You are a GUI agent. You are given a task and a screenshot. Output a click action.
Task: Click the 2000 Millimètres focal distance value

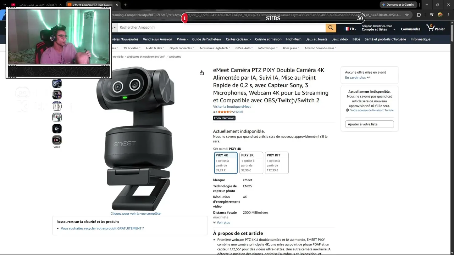(x=255, y=212)
